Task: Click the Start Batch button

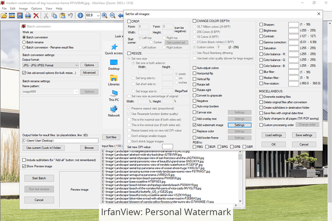Action: [39, 178]
